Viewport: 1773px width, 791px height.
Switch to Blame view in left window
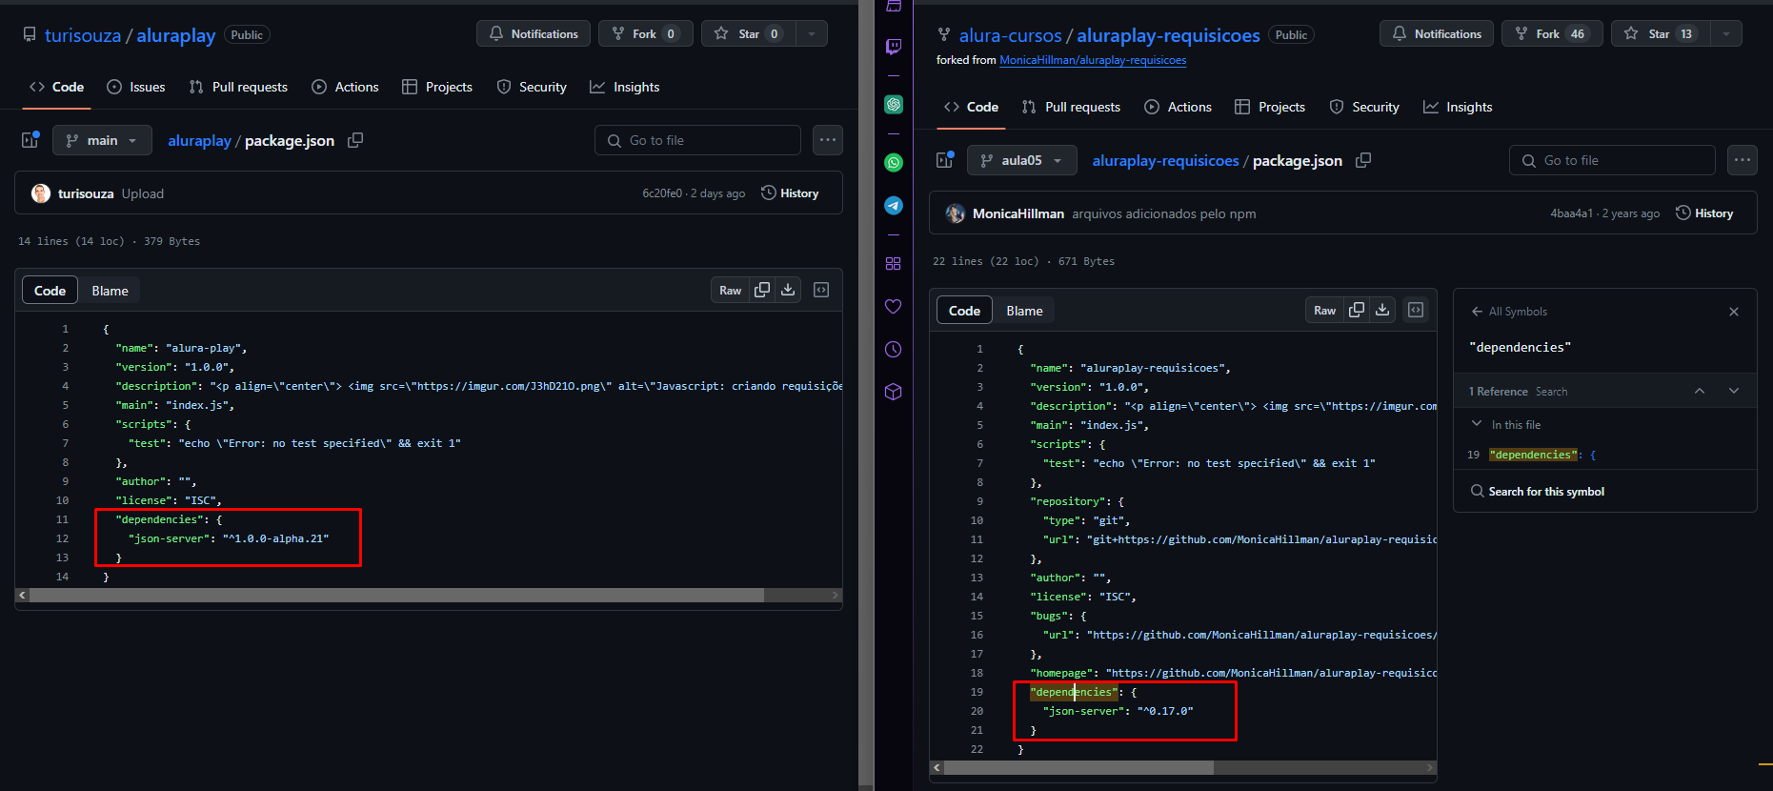(x=110, y=291)
